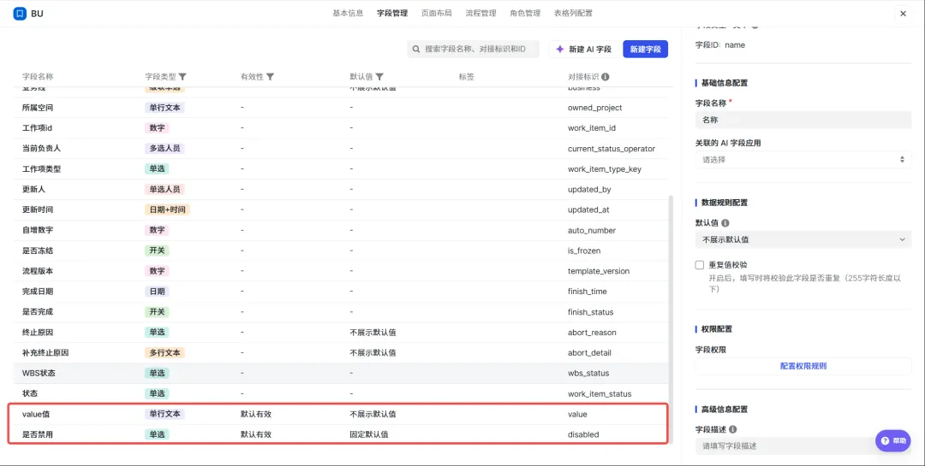Click the 日期+时间 type tag
925x466 pixels.
[168, 209]
